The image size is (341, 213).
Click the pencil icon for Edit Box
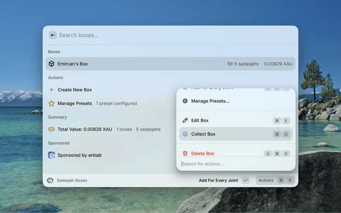(185, 121)
